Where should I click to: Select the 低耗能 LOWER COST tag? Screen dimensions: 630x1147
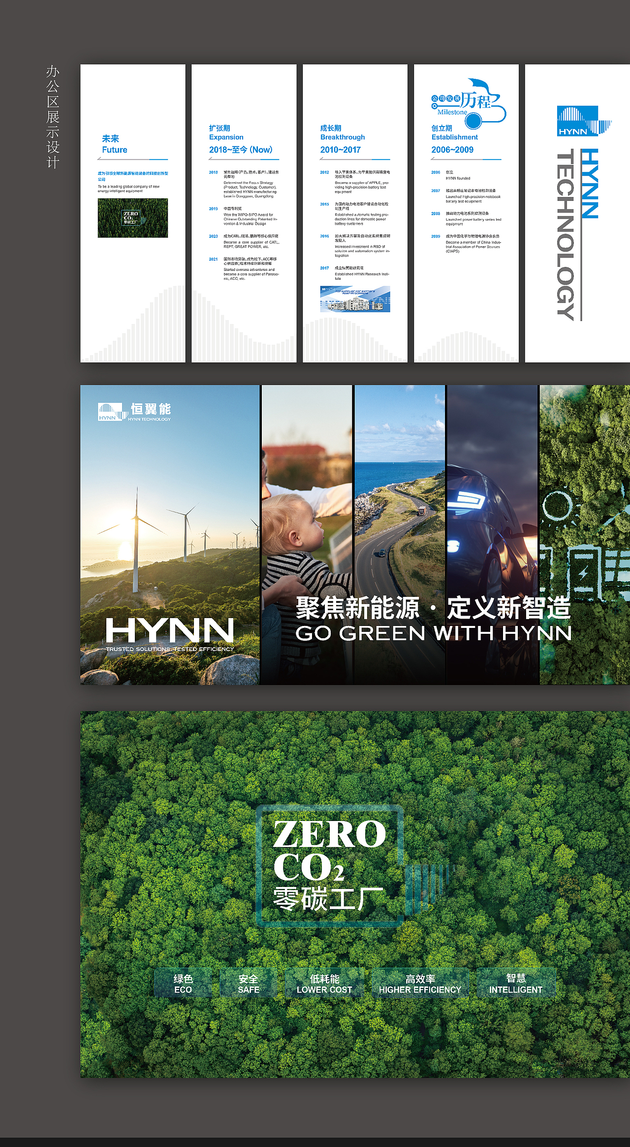(324, 983)
